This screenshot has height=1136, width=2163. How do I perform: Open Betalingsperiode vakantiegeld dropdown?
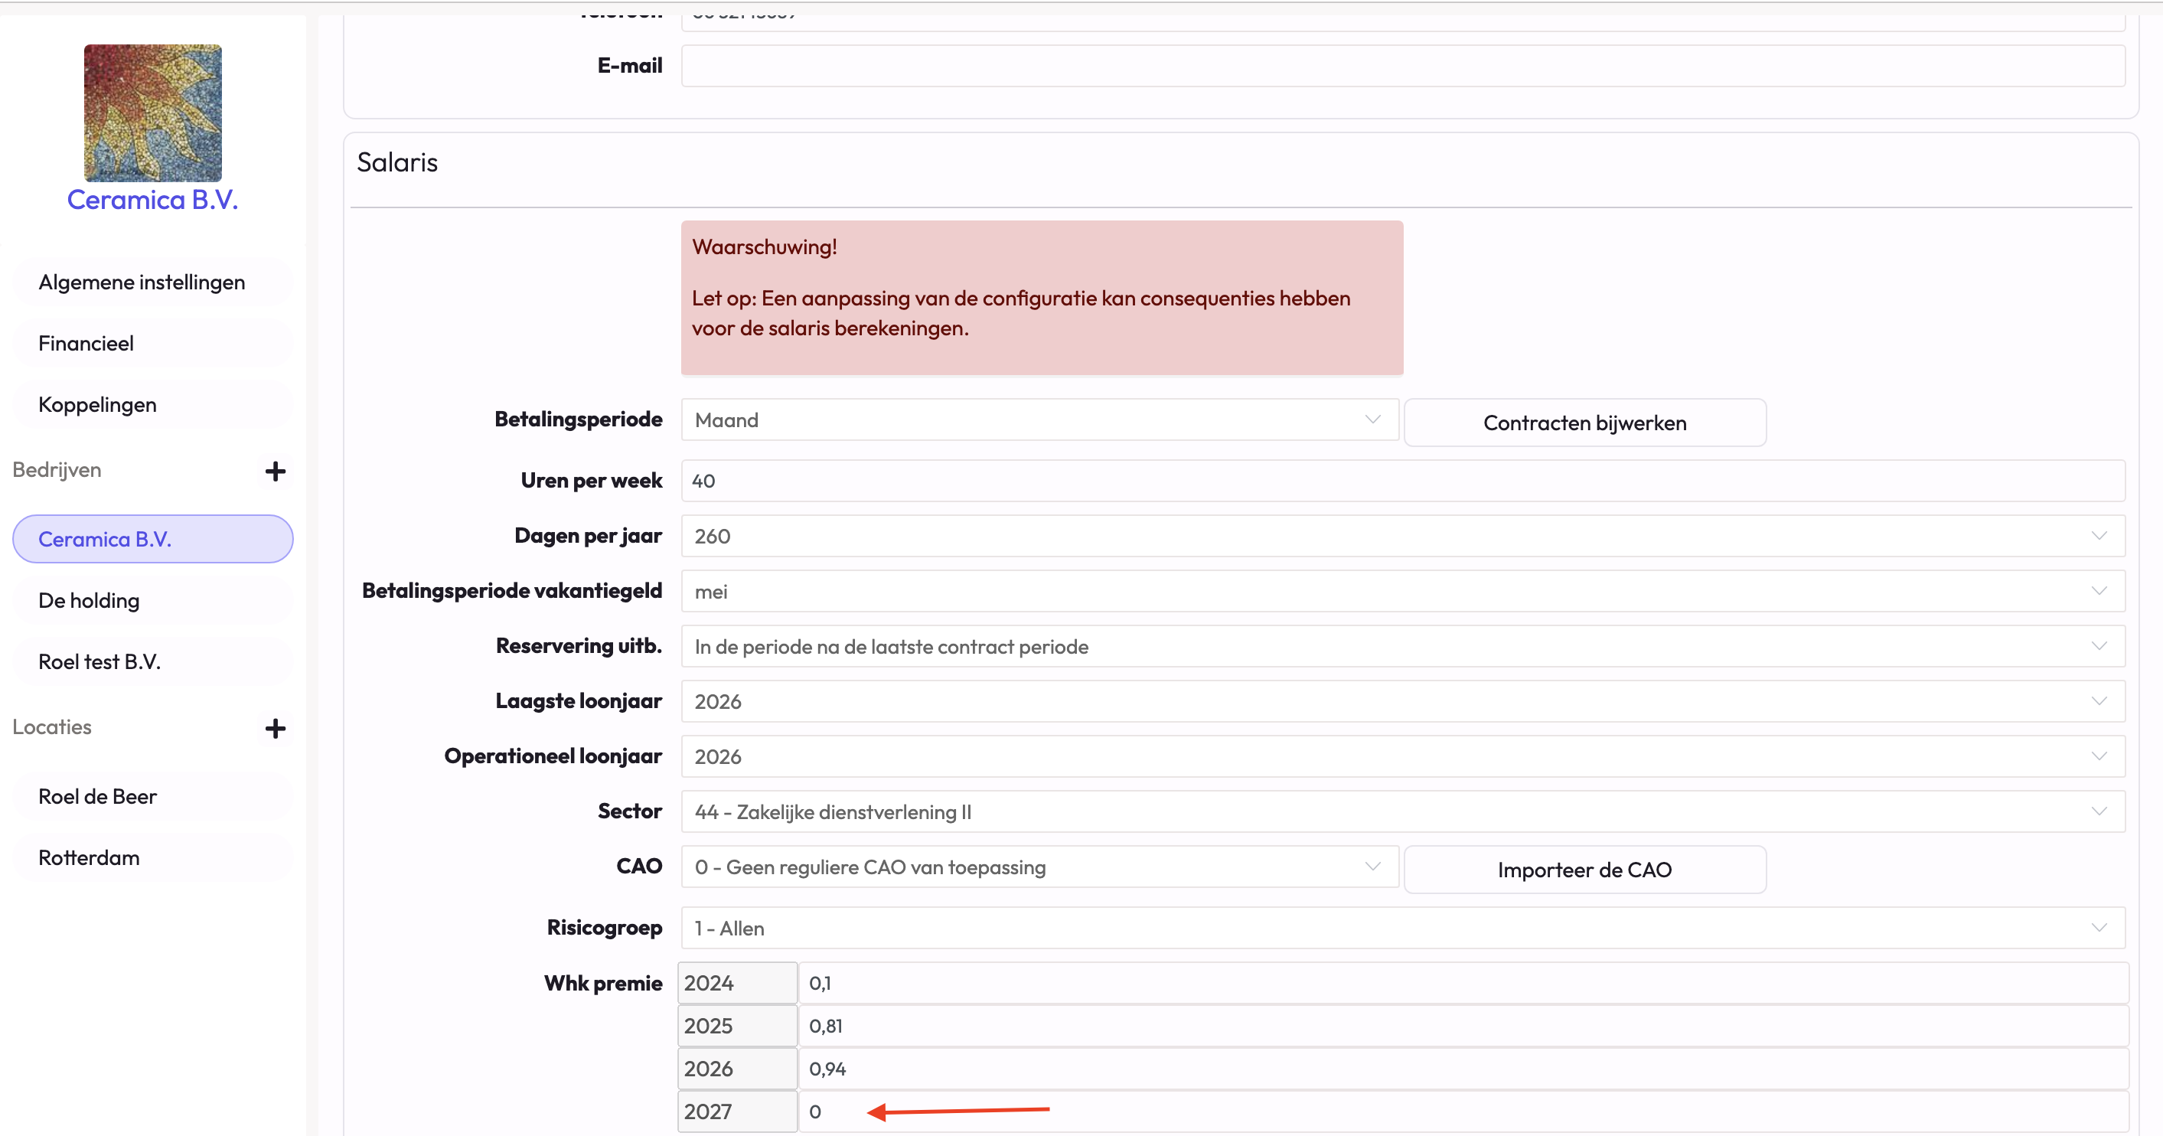[x=1402, y=591]
